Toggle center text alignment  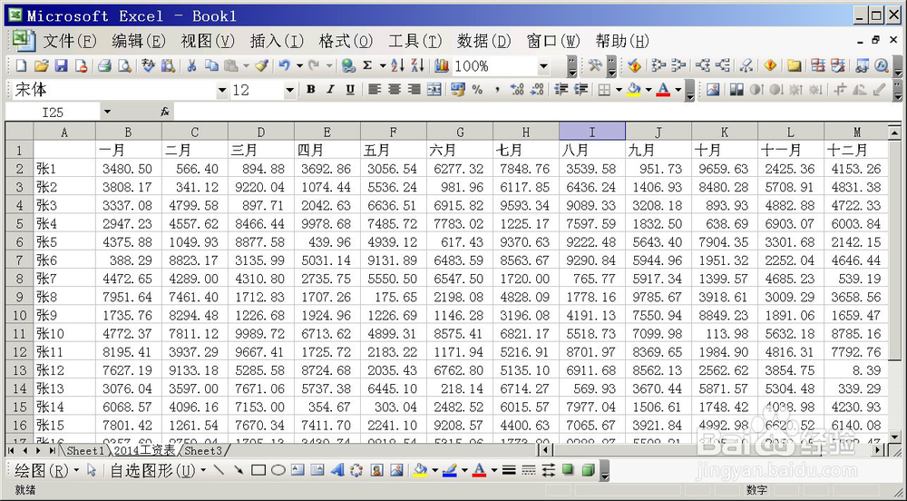(x=395, y=89)
